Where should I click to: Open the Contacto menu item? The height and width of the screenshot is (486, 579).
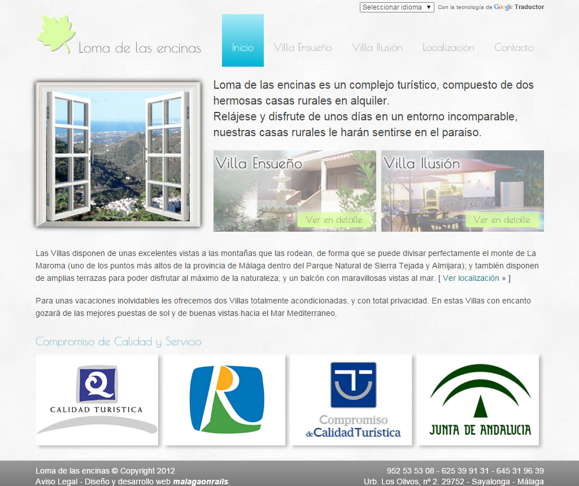coord(513,47)
